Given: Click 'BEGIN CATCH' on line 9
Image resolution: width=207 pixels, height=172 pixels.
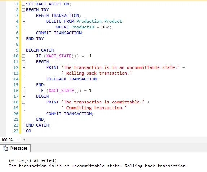Looking at the screenshot, I should tap(40, 50).
